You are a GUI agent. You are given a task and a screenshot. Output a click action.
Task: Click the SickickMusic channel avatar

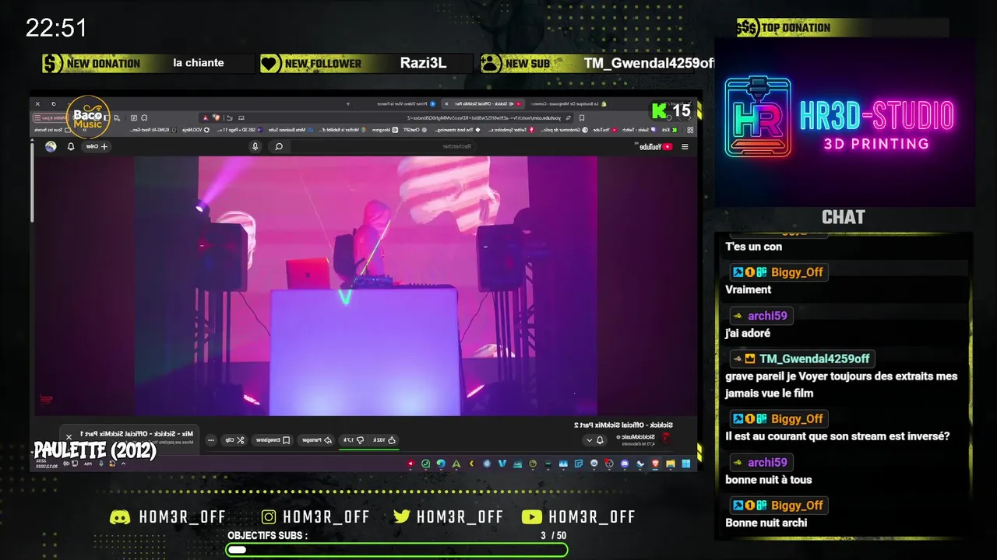click(x=666, y=438)
